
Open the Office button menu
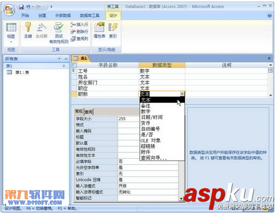(9, 10)
